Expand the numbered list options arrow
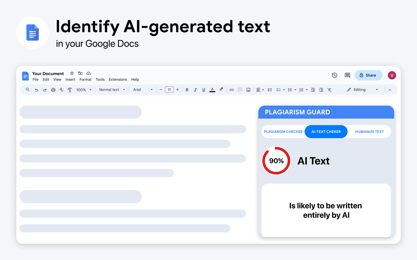Image resolution: width=417 pixels, height=260 pixels. pyautogui.click(x=307, y=90)
